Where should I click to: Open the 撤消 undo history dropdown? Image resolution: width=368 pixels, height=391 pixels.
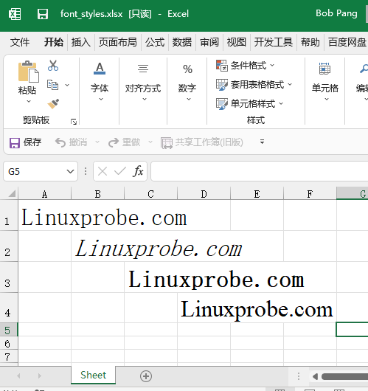[x=97, y=142]
